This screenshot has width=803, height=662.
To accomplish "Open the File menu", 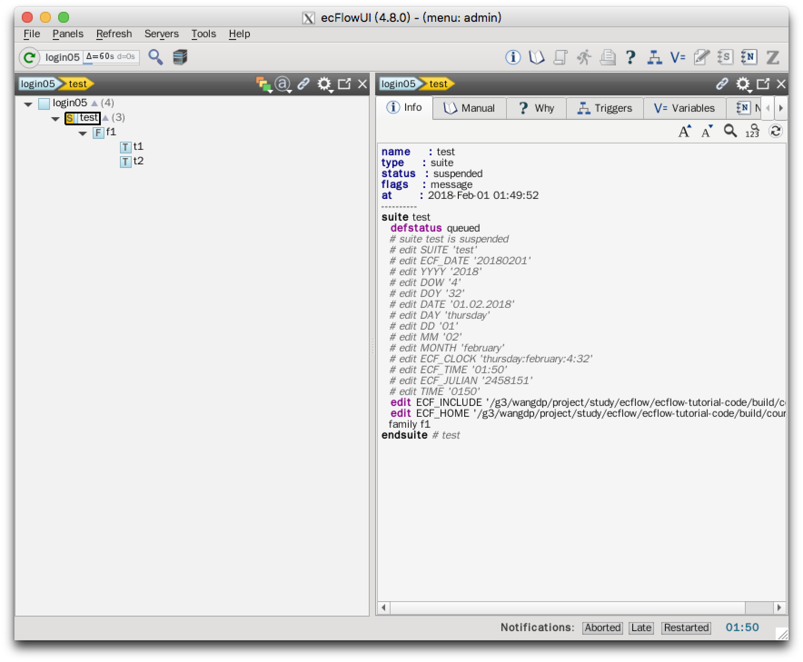I will (x=32, y=34).
